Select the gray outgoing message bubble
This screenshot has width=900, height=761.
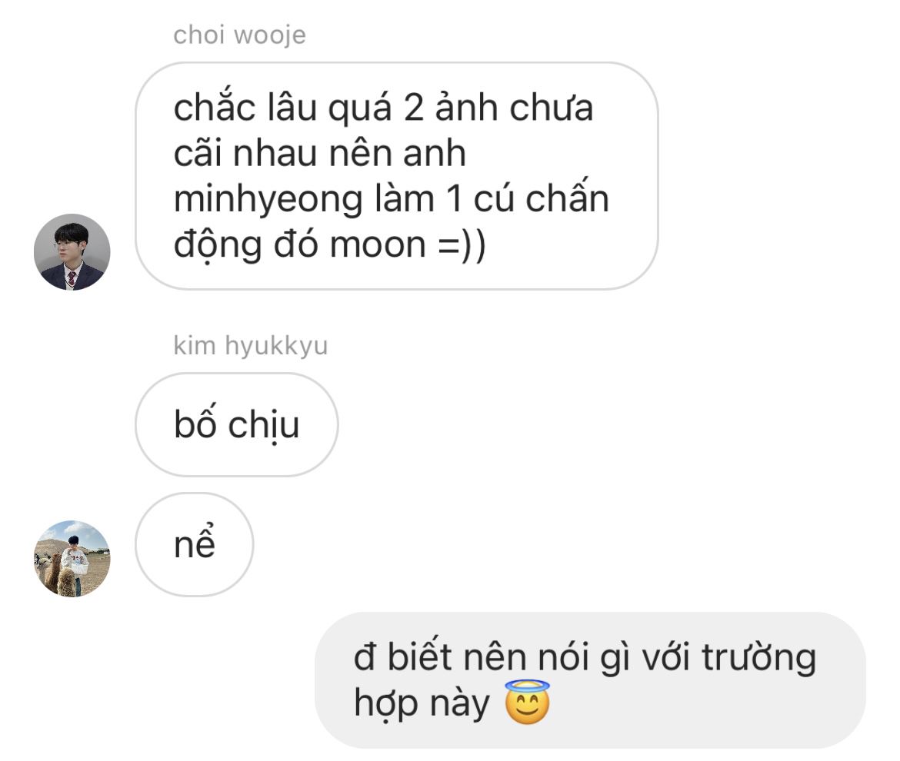[x=590, y=680]
